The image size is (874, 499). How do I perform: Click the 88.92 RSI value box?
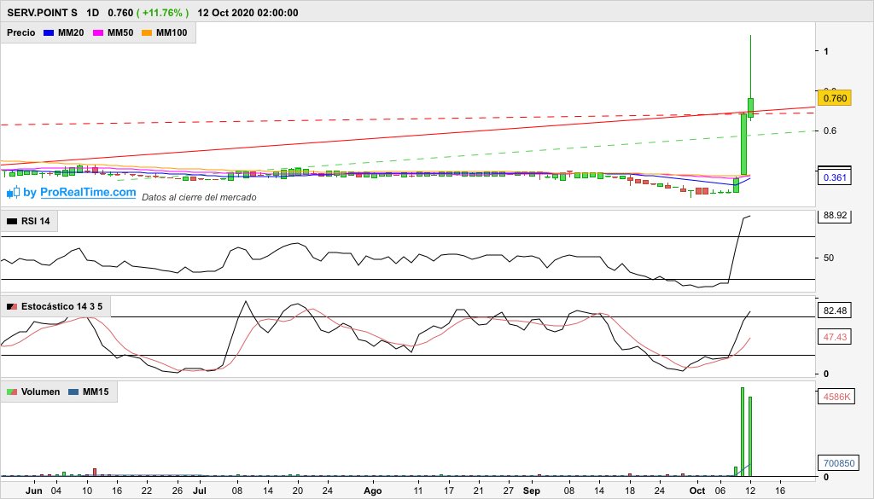pos(835,216)
